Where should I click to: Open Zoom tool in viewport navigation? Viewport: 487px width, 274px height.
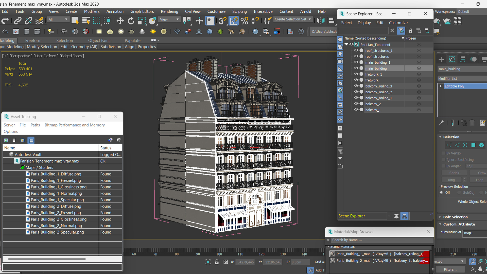[472, 261]
